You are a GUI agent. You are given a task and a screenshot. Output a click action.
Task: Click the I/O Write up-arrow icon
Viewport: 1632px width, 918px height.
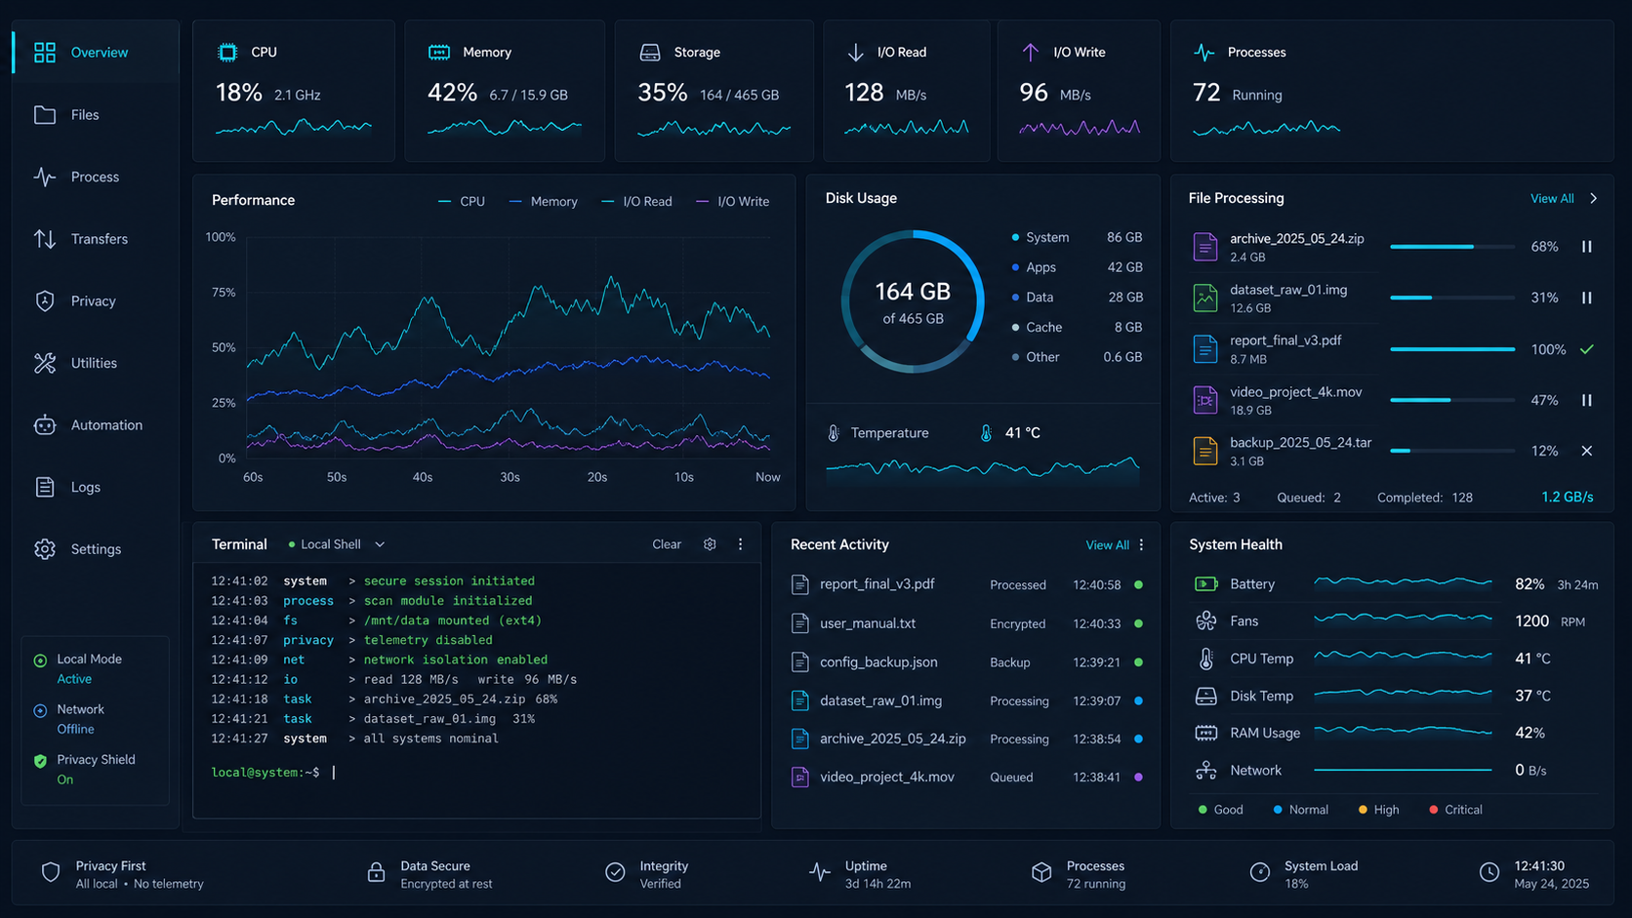click(1031, 52)
